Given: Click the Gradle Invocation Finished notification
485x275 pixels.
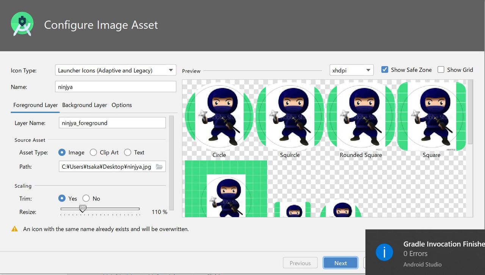Looking at the screenshot, I should (425, 252).
